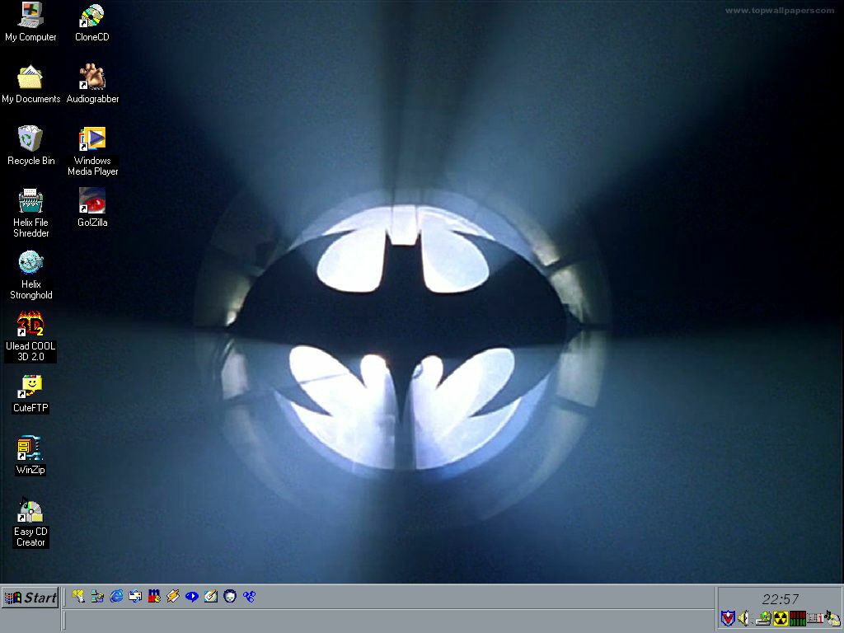Viewport: 844px width, 633px height.
Task: Click the Winamp lightning bolt Quick Launch icon
Action: (173, 596)
